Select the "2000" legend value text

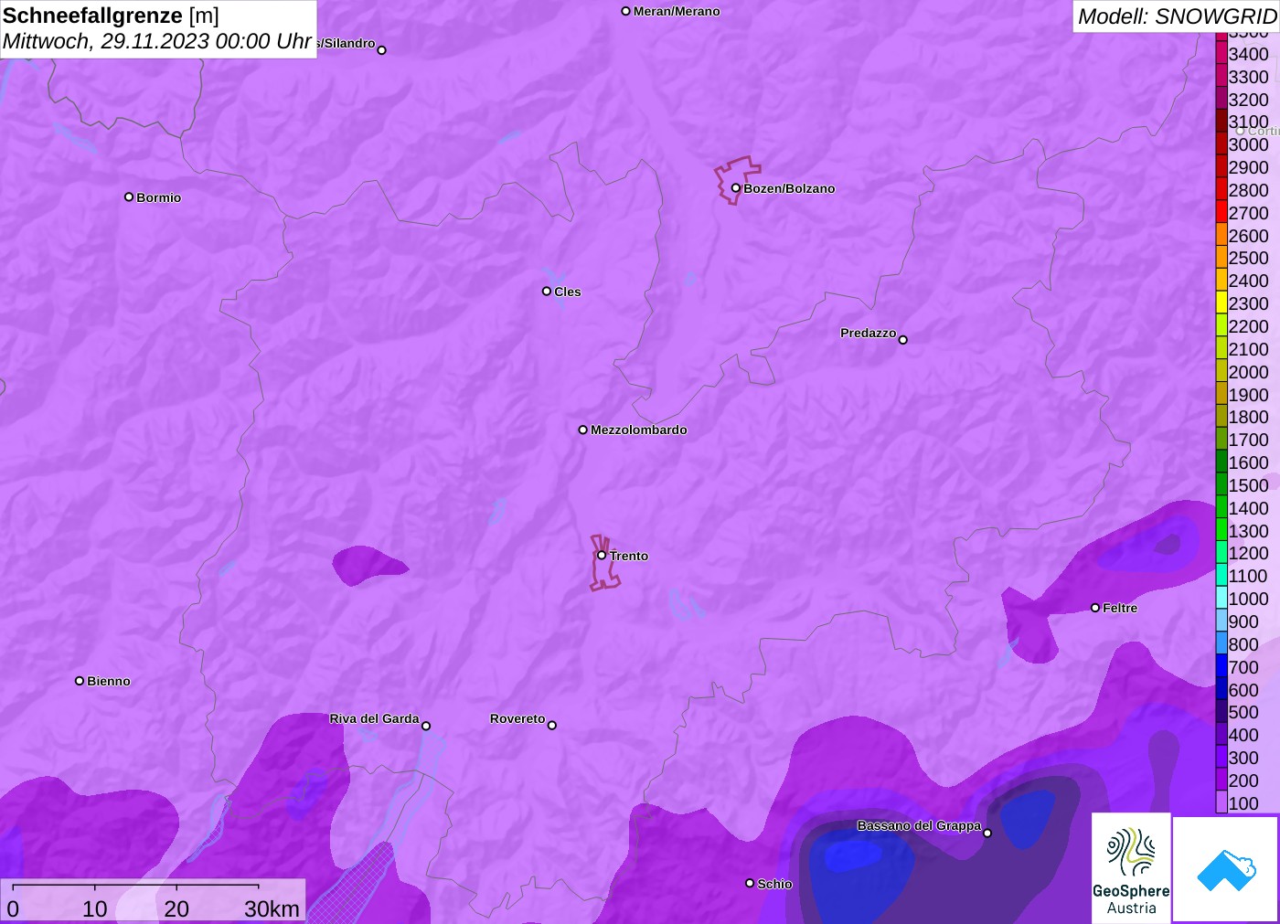pos(1248,372)
